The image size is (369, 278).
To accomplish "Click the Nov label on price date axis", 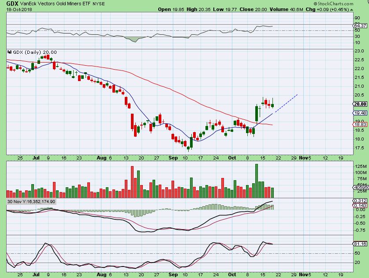I will (x=303, y=157).
